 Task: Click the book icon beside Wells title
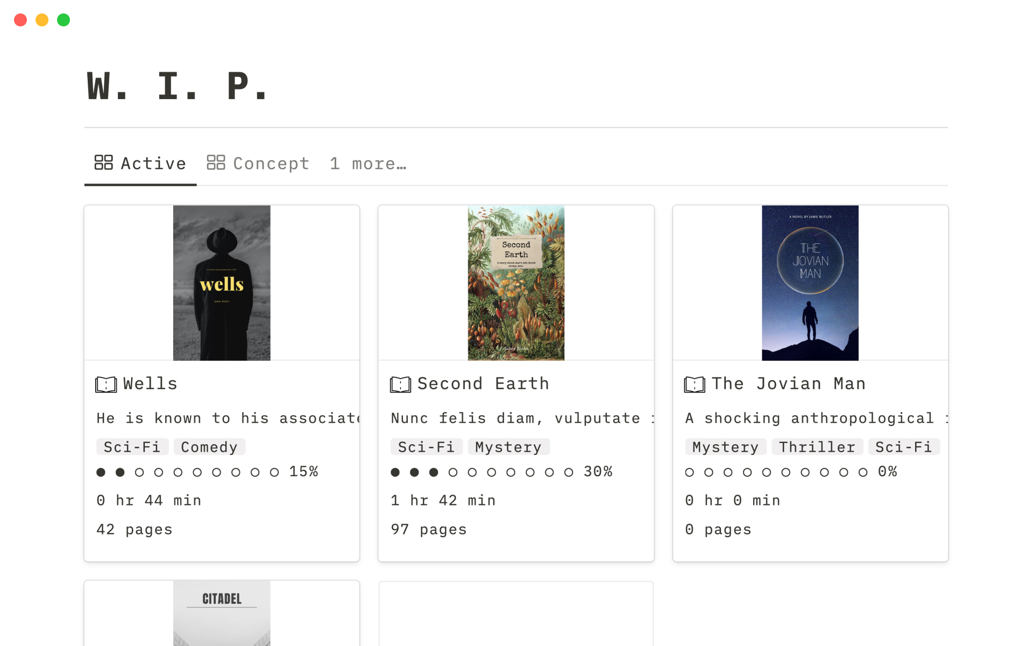pos(106,384)
